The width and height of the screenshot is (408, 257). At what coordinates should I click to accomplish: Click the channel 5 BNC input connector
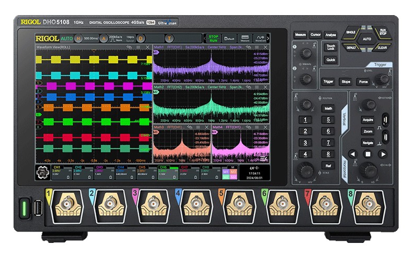pyautogui.click(x=239, y=203)
